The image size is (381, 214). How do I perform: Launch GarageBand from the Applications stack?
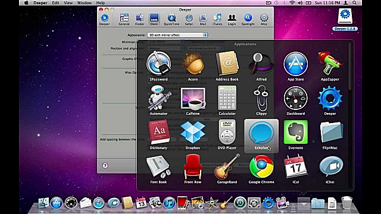(227, 169)
